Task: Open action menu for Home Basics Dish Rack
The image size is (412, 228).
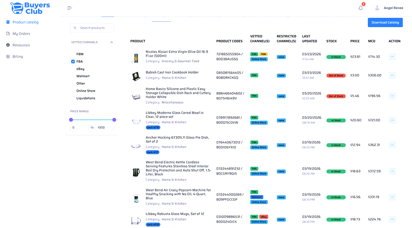Action: [x=392, y=96]
